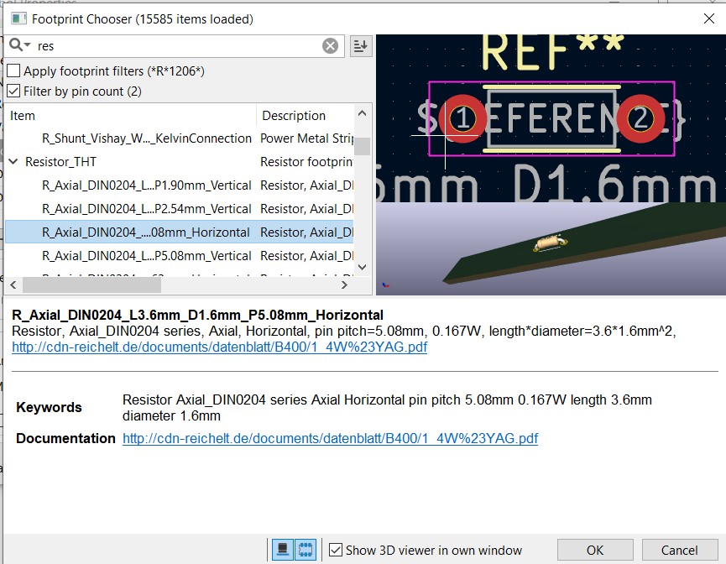The image size is (726, 564).
Task: Toggle Show 3D viewer in own window
Action: pyautogui.click(x=336, y=550)
